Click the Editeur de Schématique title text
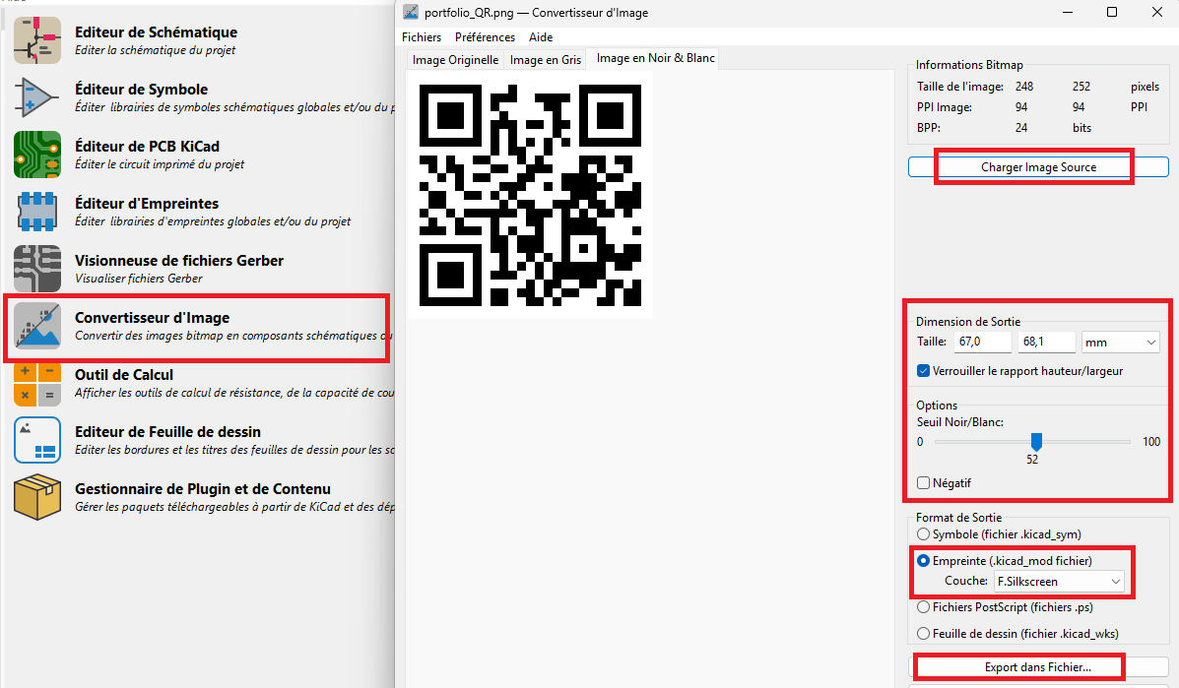The height and width of the screenshot is (688, 1179). pyautogui.click(x=156, y=32)
